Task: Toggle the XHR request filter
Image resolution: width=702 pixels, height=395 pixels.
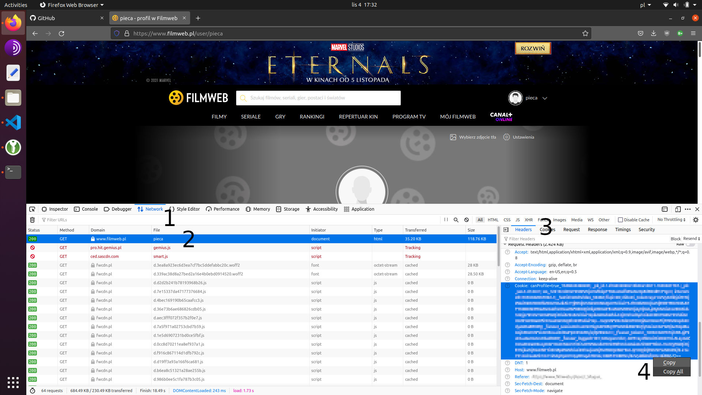Action: point(529,220)
